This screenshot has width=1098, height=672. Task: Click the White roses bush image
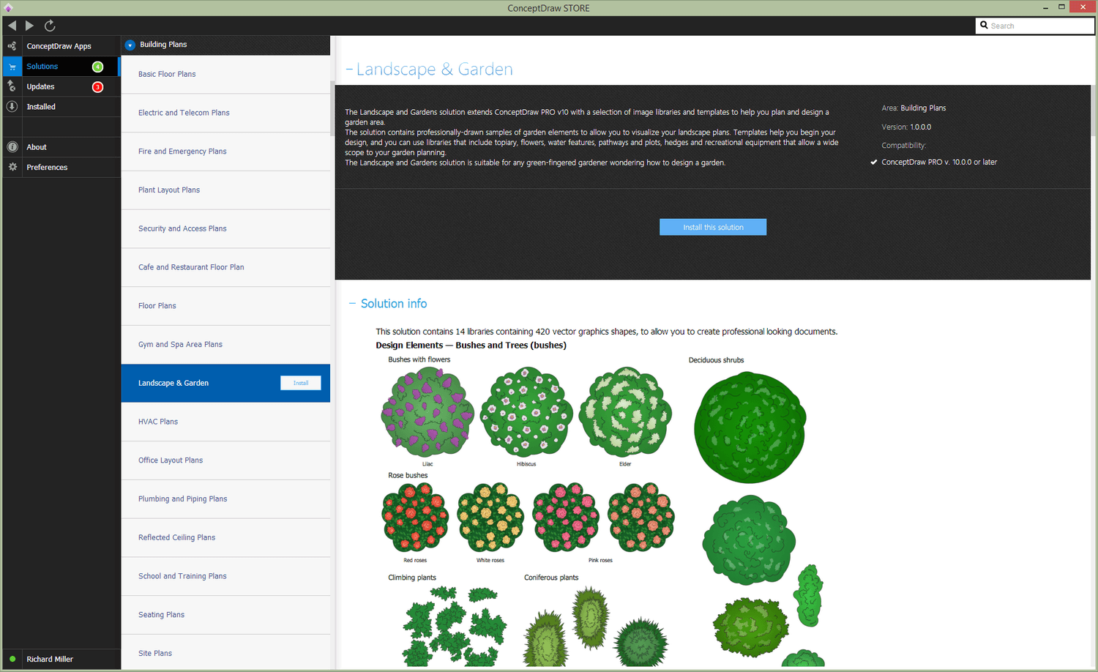tap(490, 517)
